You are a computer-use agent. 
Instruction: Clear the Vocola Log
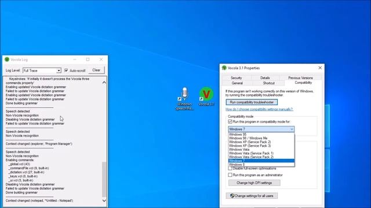click(96, 70)
